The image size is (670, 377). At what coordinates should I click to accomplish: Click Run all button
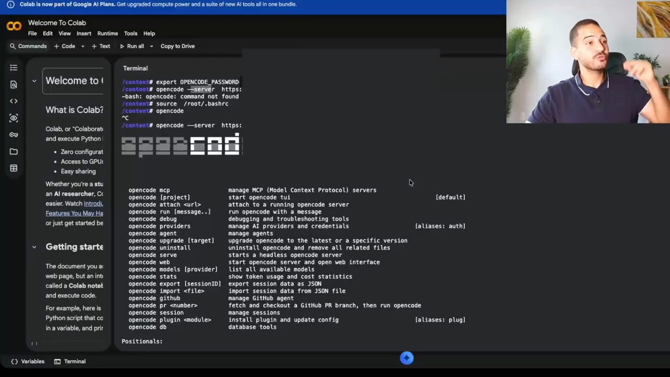click(132, 46)
